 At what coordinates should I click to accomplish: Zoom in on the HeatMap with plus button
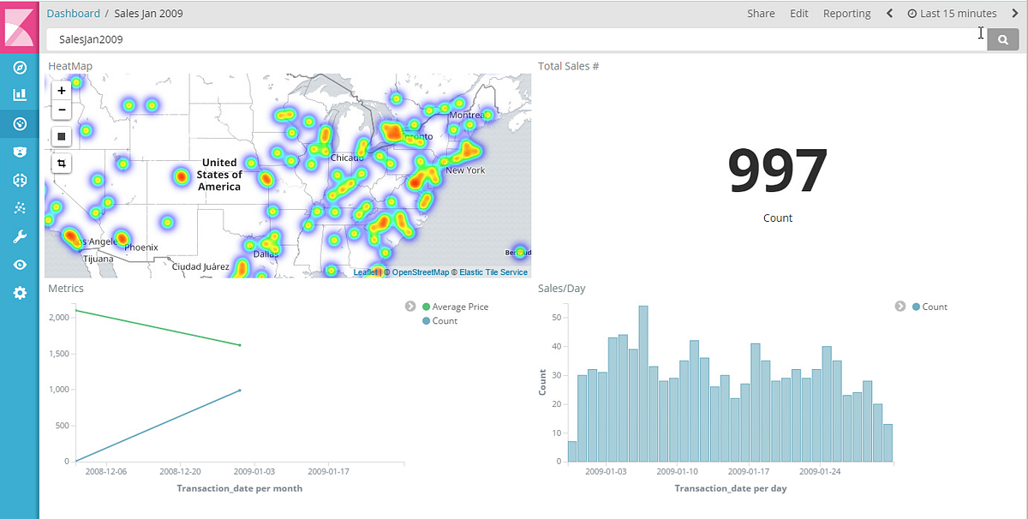click(61, 90)
